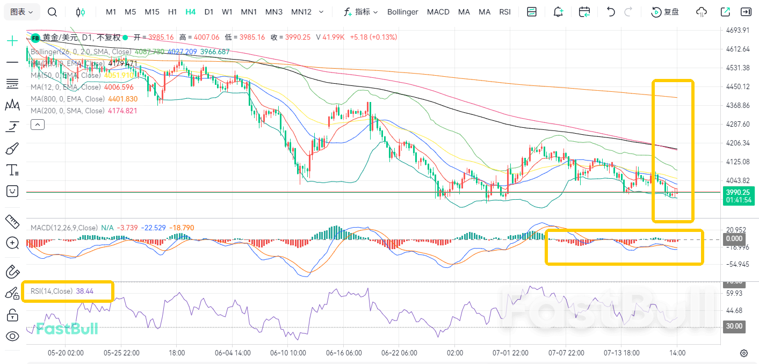Add the Bollinger indicator shortcut

[x=403, y=12]
